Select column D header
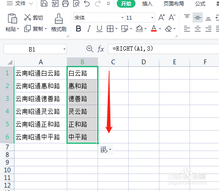The image size is (219, 191). coord(144,62)
